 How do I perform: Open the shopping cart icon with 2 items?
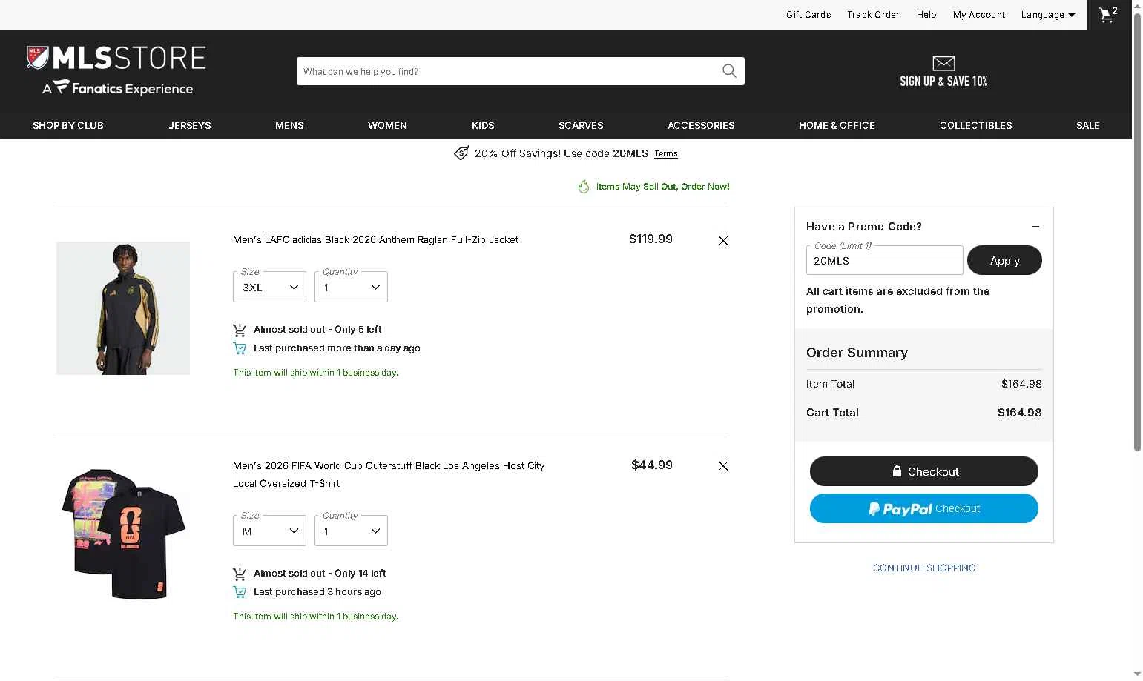point(1108,15)
